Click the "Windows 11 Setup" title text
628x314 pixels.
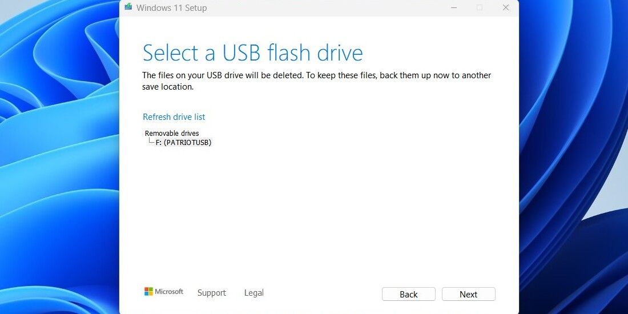tap(171, 8)
